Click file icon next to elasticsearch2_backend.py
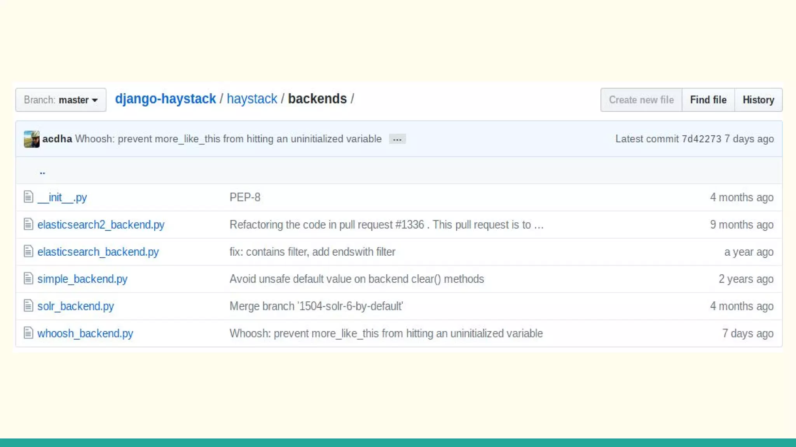796x447 pixels. [x=28, y=224]
